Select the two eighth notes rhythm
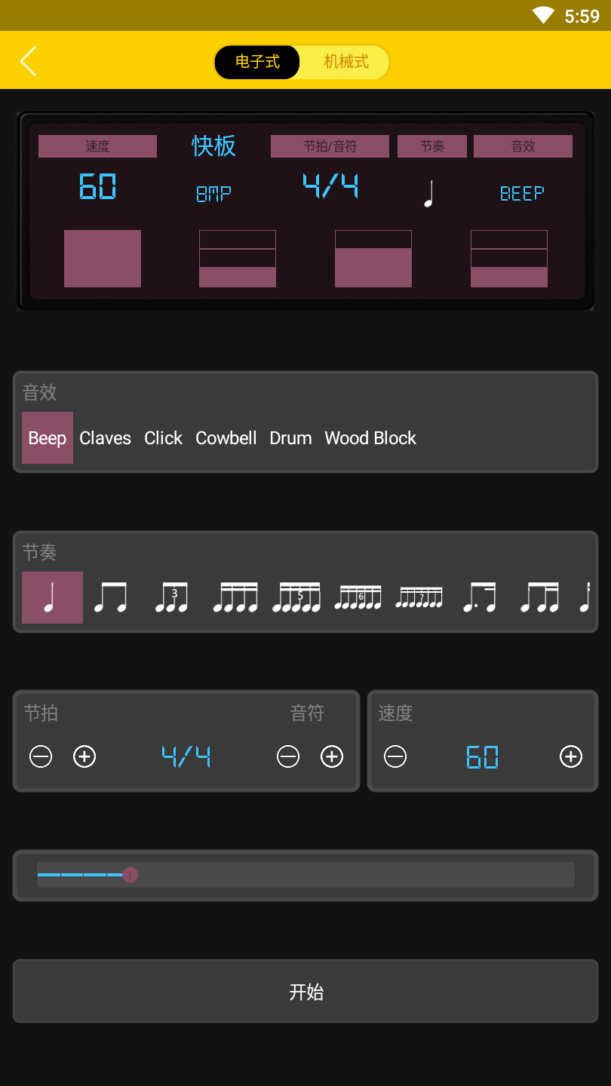This screenshot has width=611, height=1086. coord(110,597)
